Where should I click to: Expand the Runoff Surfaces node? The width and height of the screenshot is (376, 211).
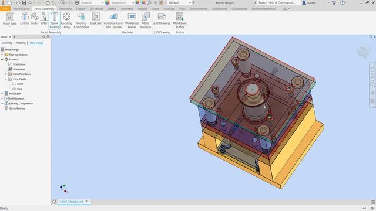[x=6, y=74]
